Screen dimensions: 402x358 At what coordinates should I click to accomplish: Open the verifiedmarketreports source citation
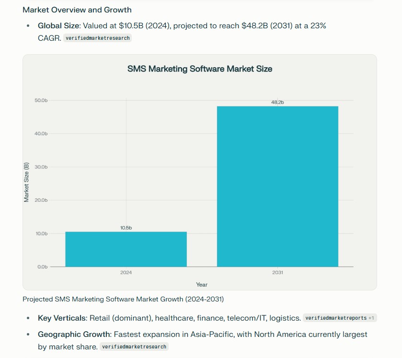tap(335, 318)
